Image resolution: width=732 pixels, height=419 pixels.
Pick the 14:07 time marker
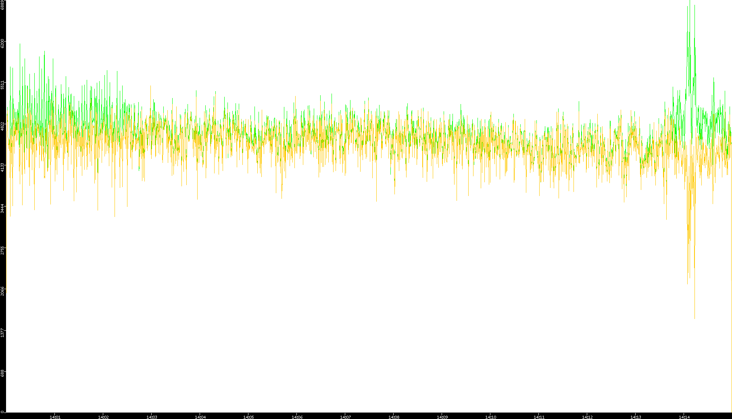point(345,417)
